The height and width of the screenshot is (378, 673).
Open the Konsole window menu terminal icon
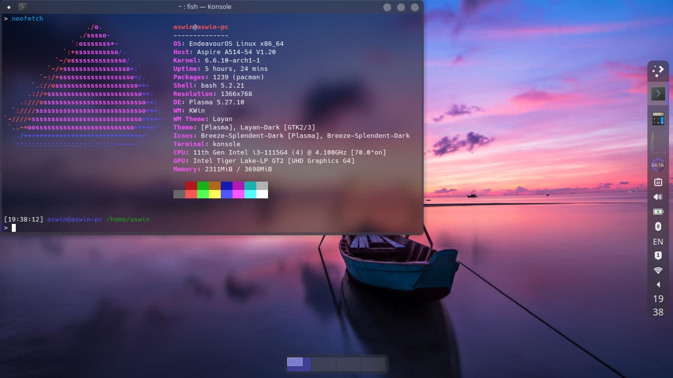tap(23, 7)
